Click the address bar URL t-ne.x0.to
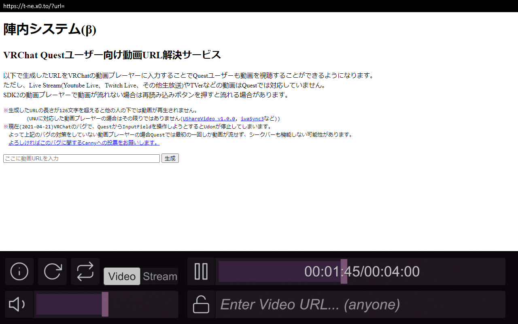 point(34,6)
